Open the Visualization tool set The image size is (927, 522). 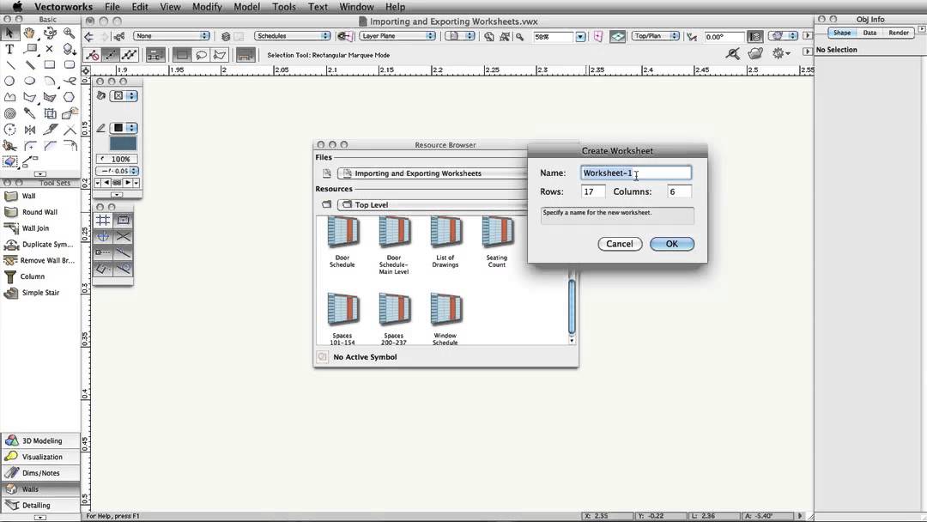[40, 457]
